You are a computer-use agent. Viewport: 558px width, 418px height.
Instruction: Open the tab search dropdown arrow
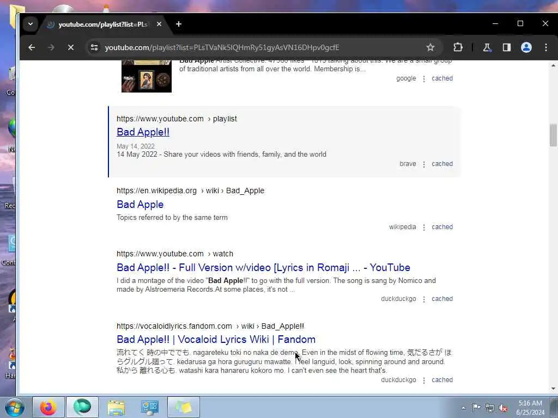pyautogui.click(x=31, y=24)
